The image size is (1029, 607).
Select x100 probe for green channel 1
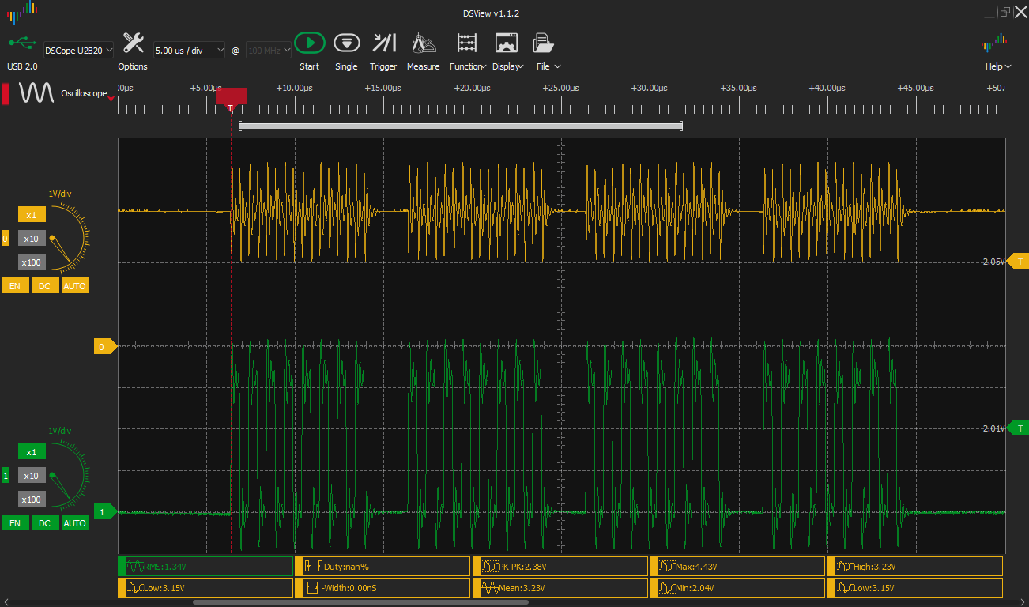tap(32, 500)
